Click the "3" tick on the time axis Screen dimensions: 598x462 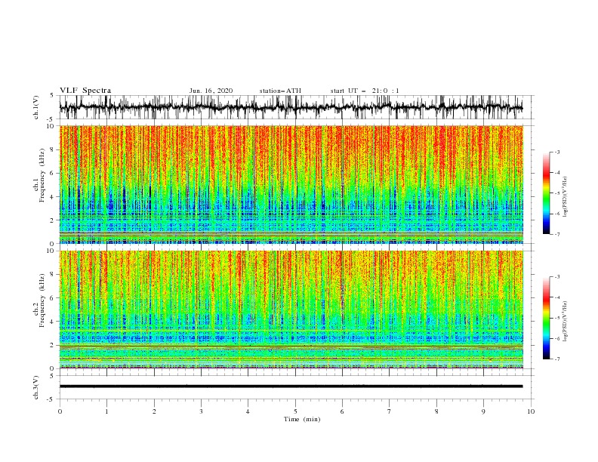click(201, 411)
